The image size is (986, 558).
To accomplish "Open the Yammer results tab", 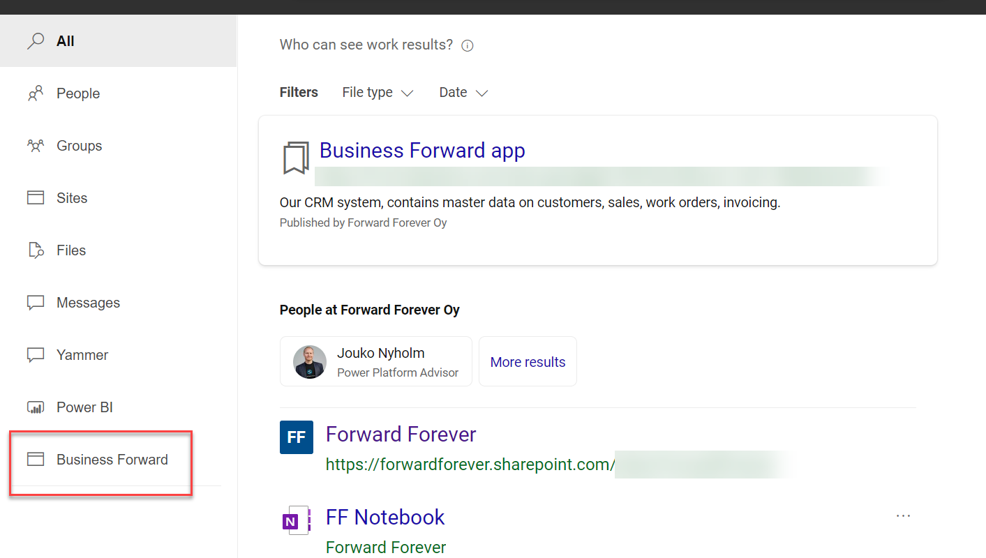I will (82, 355).
